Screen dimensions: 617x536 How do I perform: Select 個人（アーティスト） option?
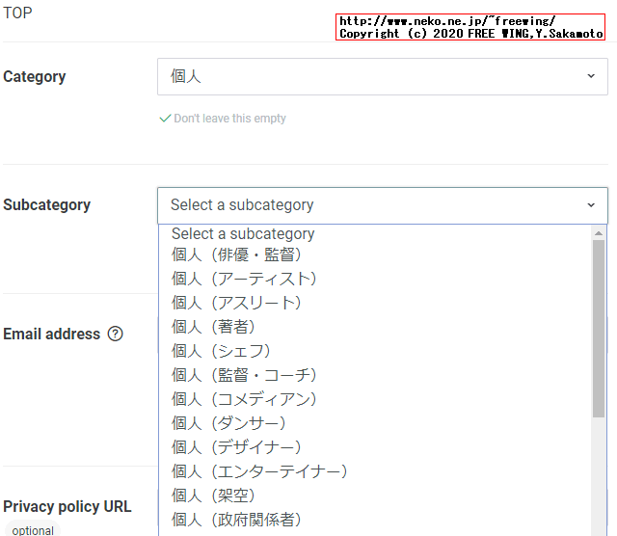[x=375, y=279]
